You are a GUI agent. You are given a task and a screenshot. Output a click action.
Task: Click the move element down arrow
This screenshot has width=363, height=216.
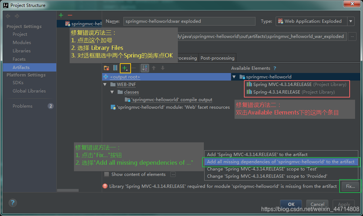pos(163,68)
